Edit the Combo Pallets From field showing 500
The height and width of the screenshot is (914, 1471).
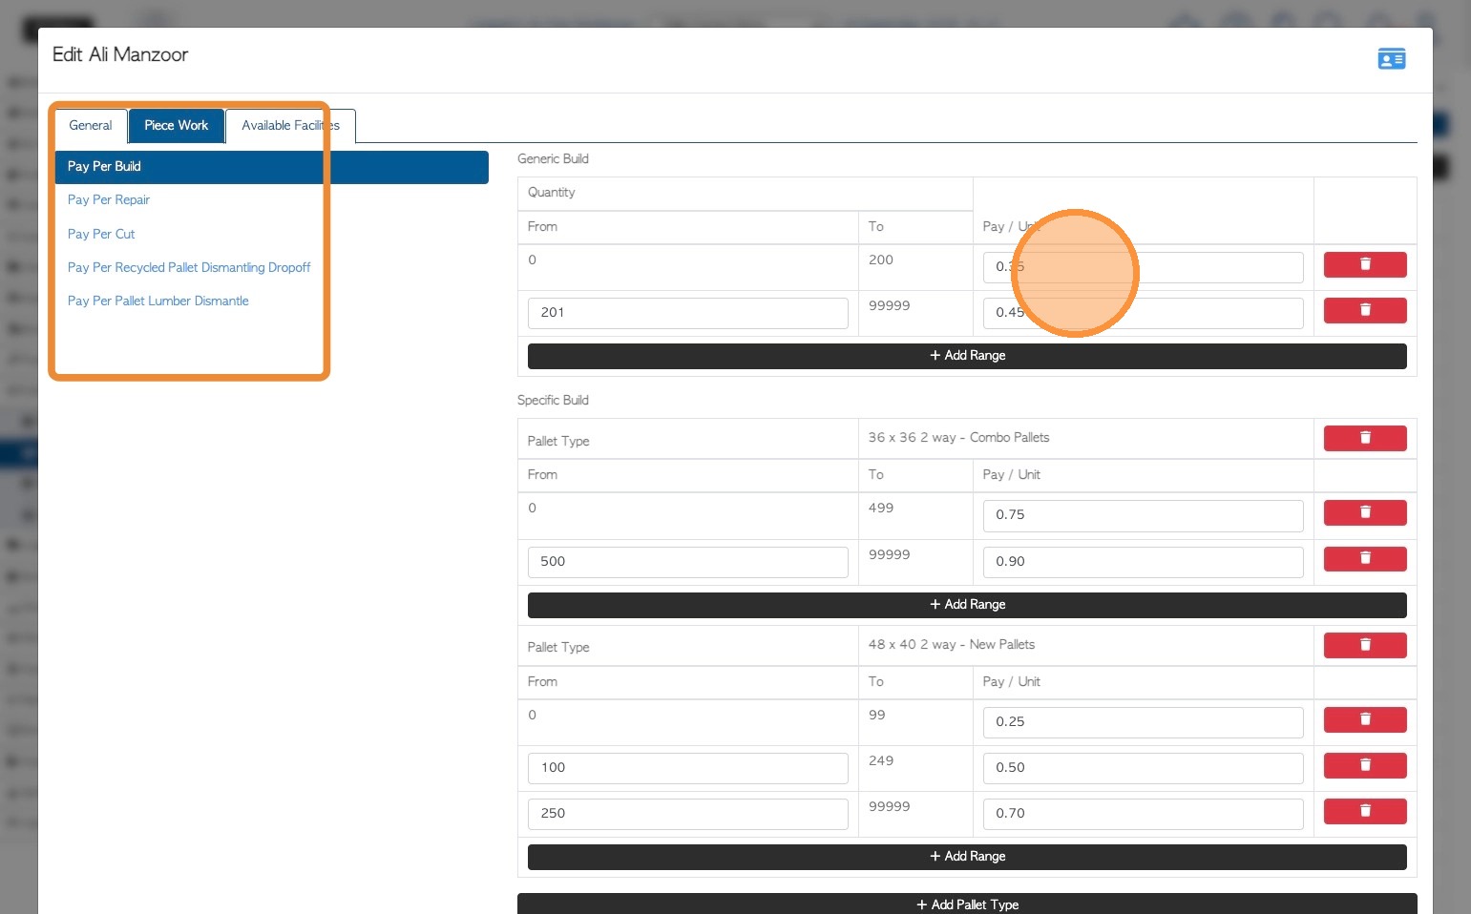(x=688, y=562)
